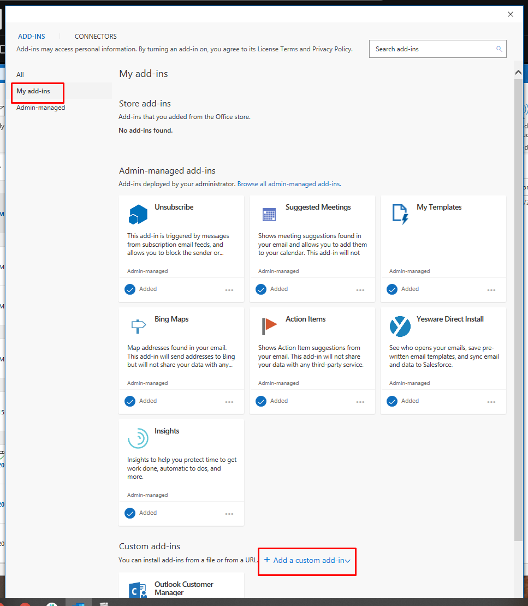This screenshot has width=528, height=606.
Task: Toggle the Added checkmark for Bing Maps
Action: [x=130, y=401]
